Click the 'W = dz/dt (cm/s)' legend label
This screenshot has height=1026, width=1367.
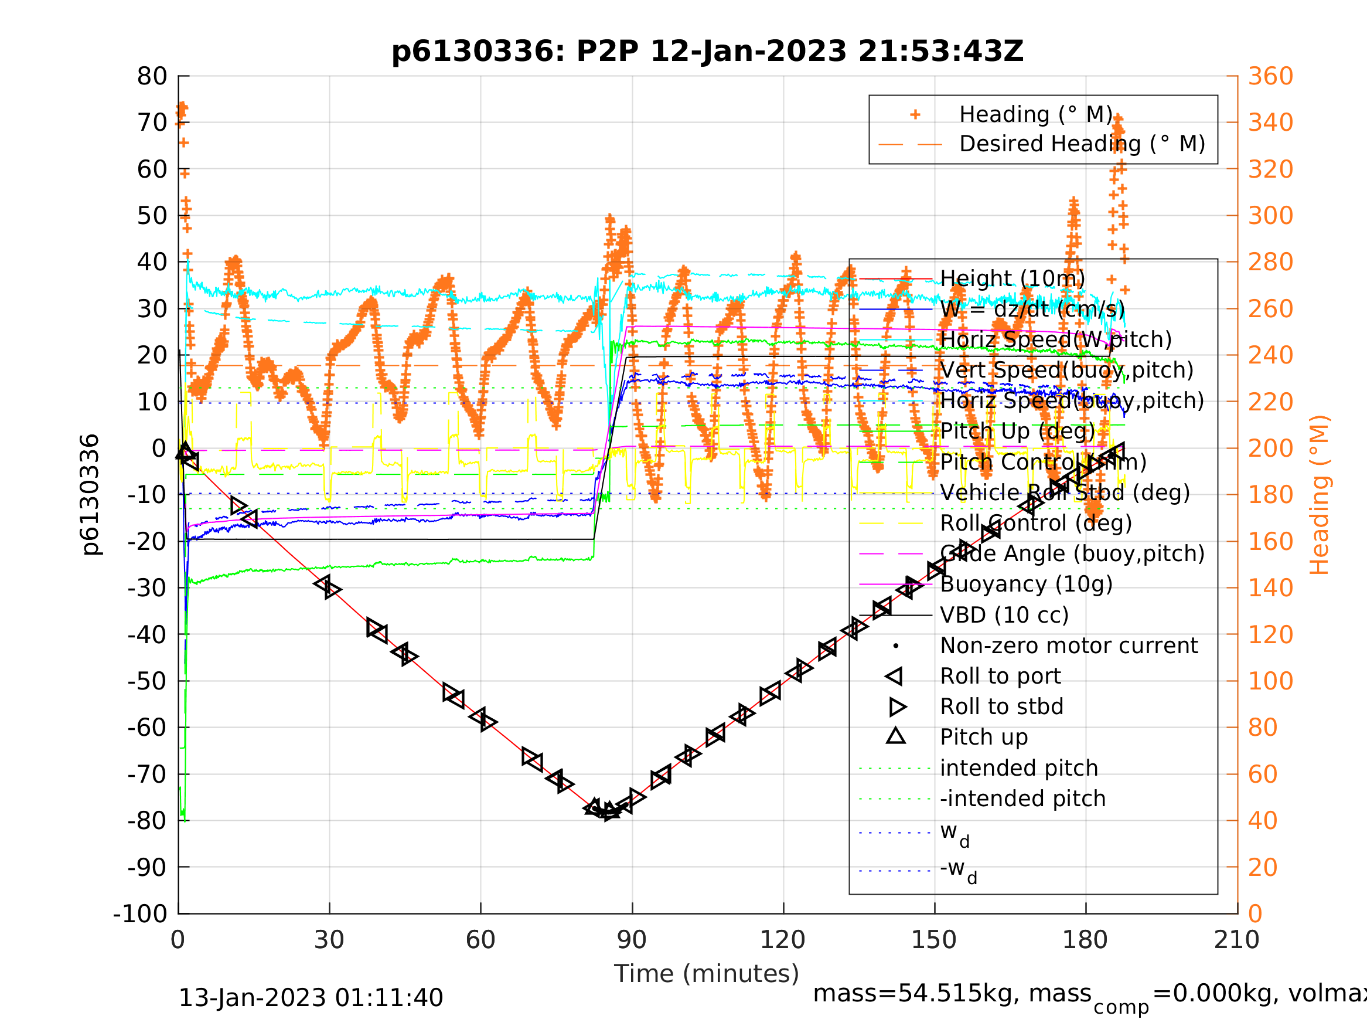click(x=1032, y=309)
